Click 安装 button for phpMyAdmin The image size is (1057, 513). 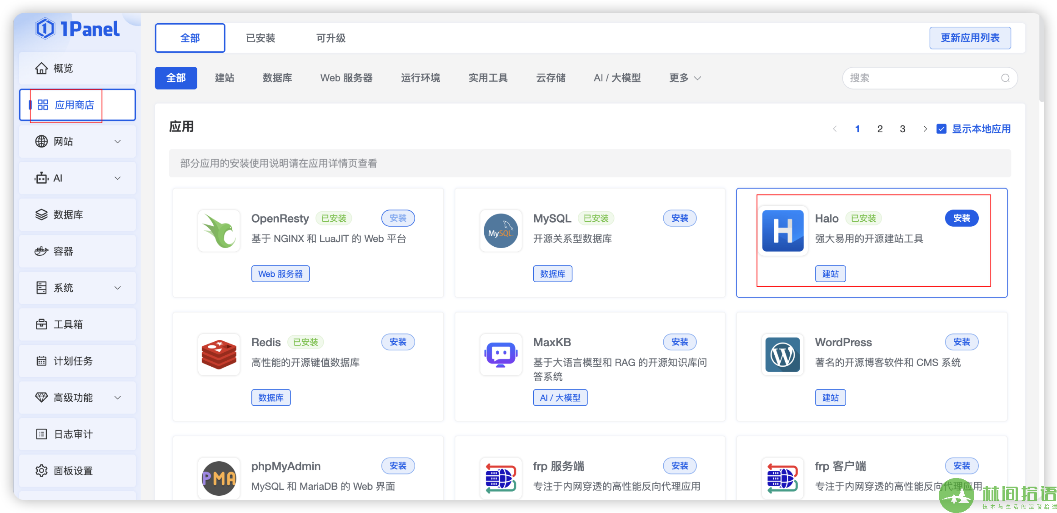coord(398,466)
